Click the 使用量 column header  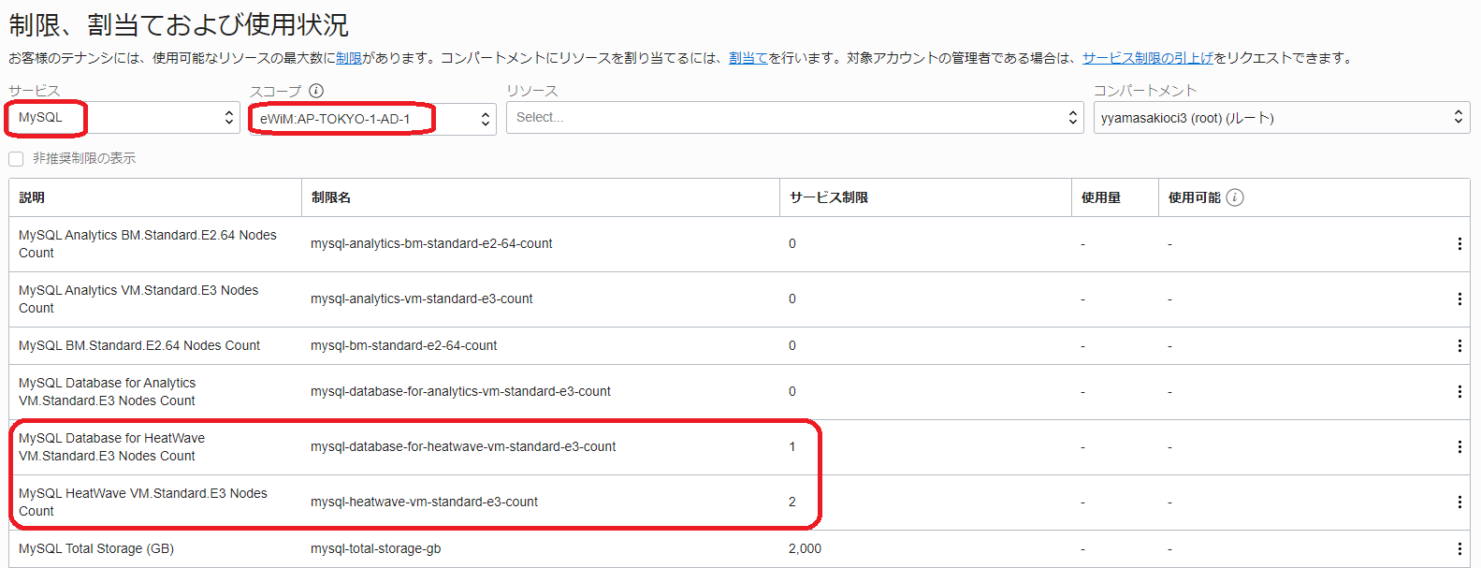click(x=1100, y=197)
